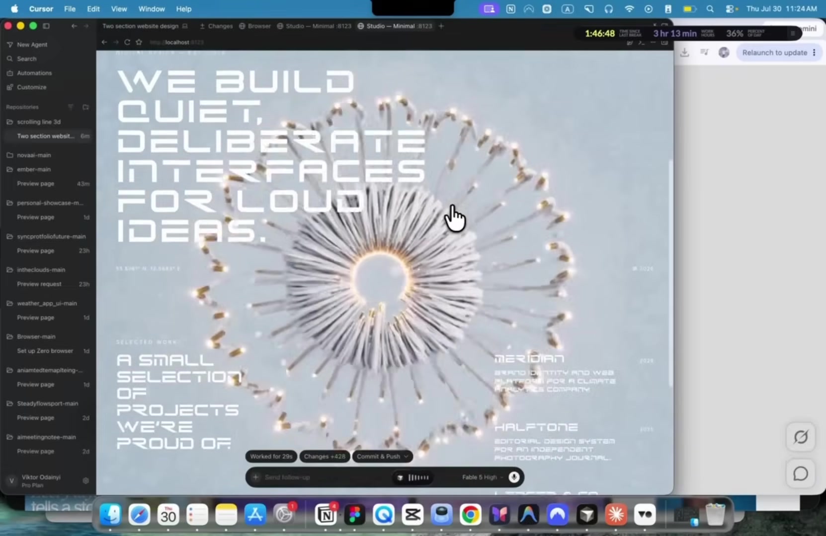Expand the personal-showcase-m... repository

[50, 203]
